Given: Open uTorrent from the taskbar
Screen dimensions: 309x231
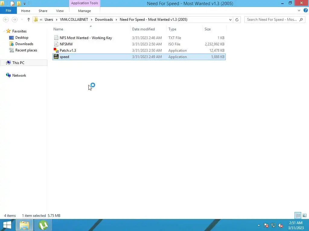Looking at the screenshot, I should [x=43, y=225].
